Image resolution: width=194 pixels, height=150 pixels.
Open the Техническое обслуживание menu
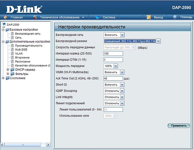coord(61,17)
